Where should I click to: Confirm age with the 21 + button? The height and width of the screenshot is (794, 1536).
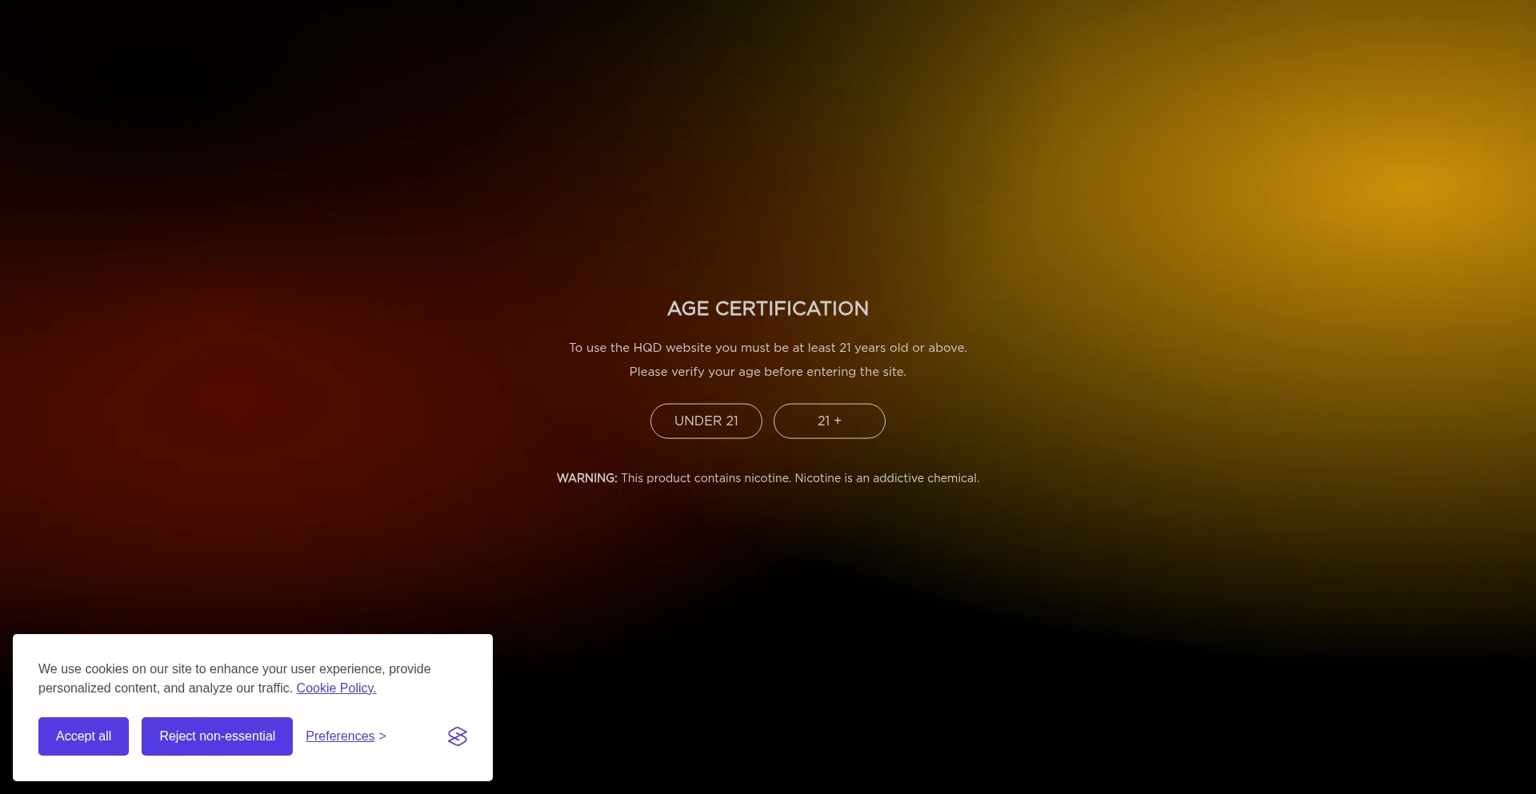tap(829, 421)
